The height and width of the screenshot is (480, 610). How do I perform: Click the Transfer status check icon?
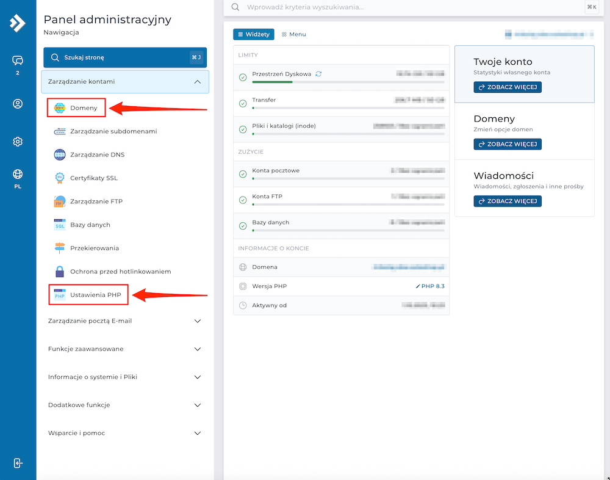point(243,104)
